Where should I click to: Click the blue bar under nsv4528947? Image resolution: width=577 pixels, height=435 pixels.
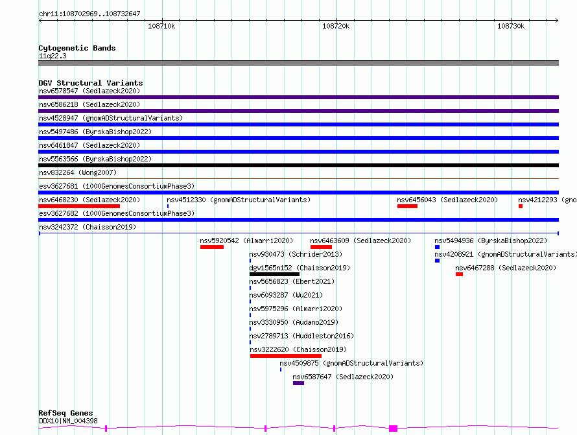pyautogui.click(x=298, y=124)
